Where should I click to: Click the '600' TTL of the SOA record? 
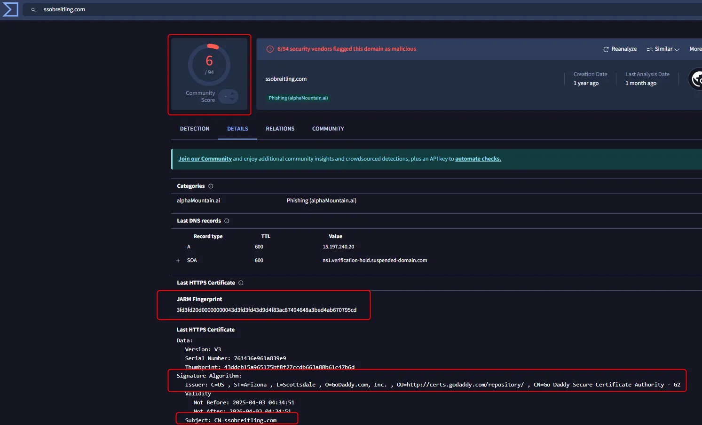[259, 260]
